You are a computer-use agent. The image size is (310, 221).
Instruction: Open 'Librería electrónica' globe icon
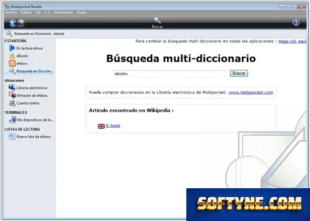(x=12, y=88)
